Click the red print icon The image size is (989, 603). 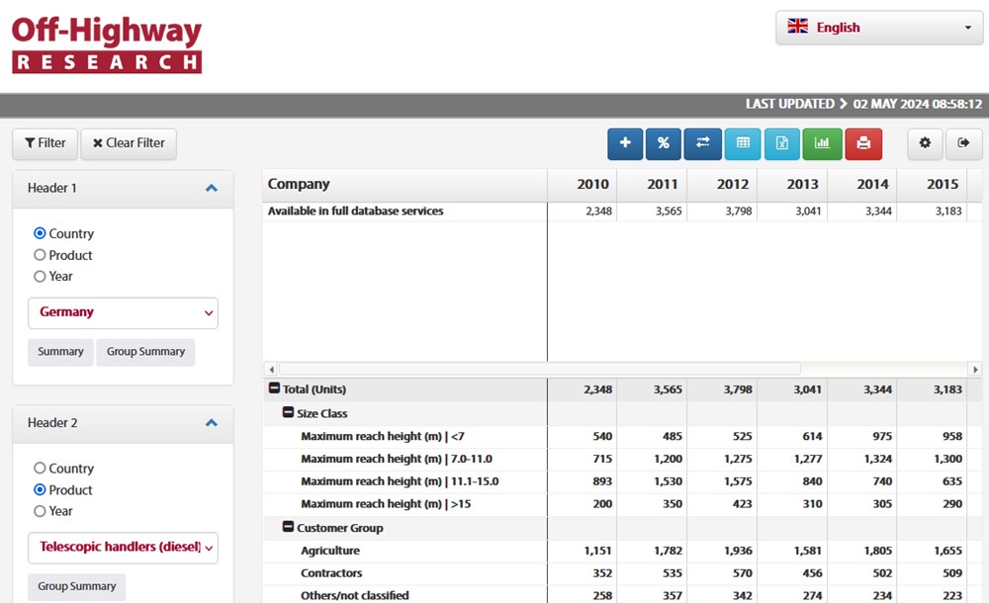861,143
